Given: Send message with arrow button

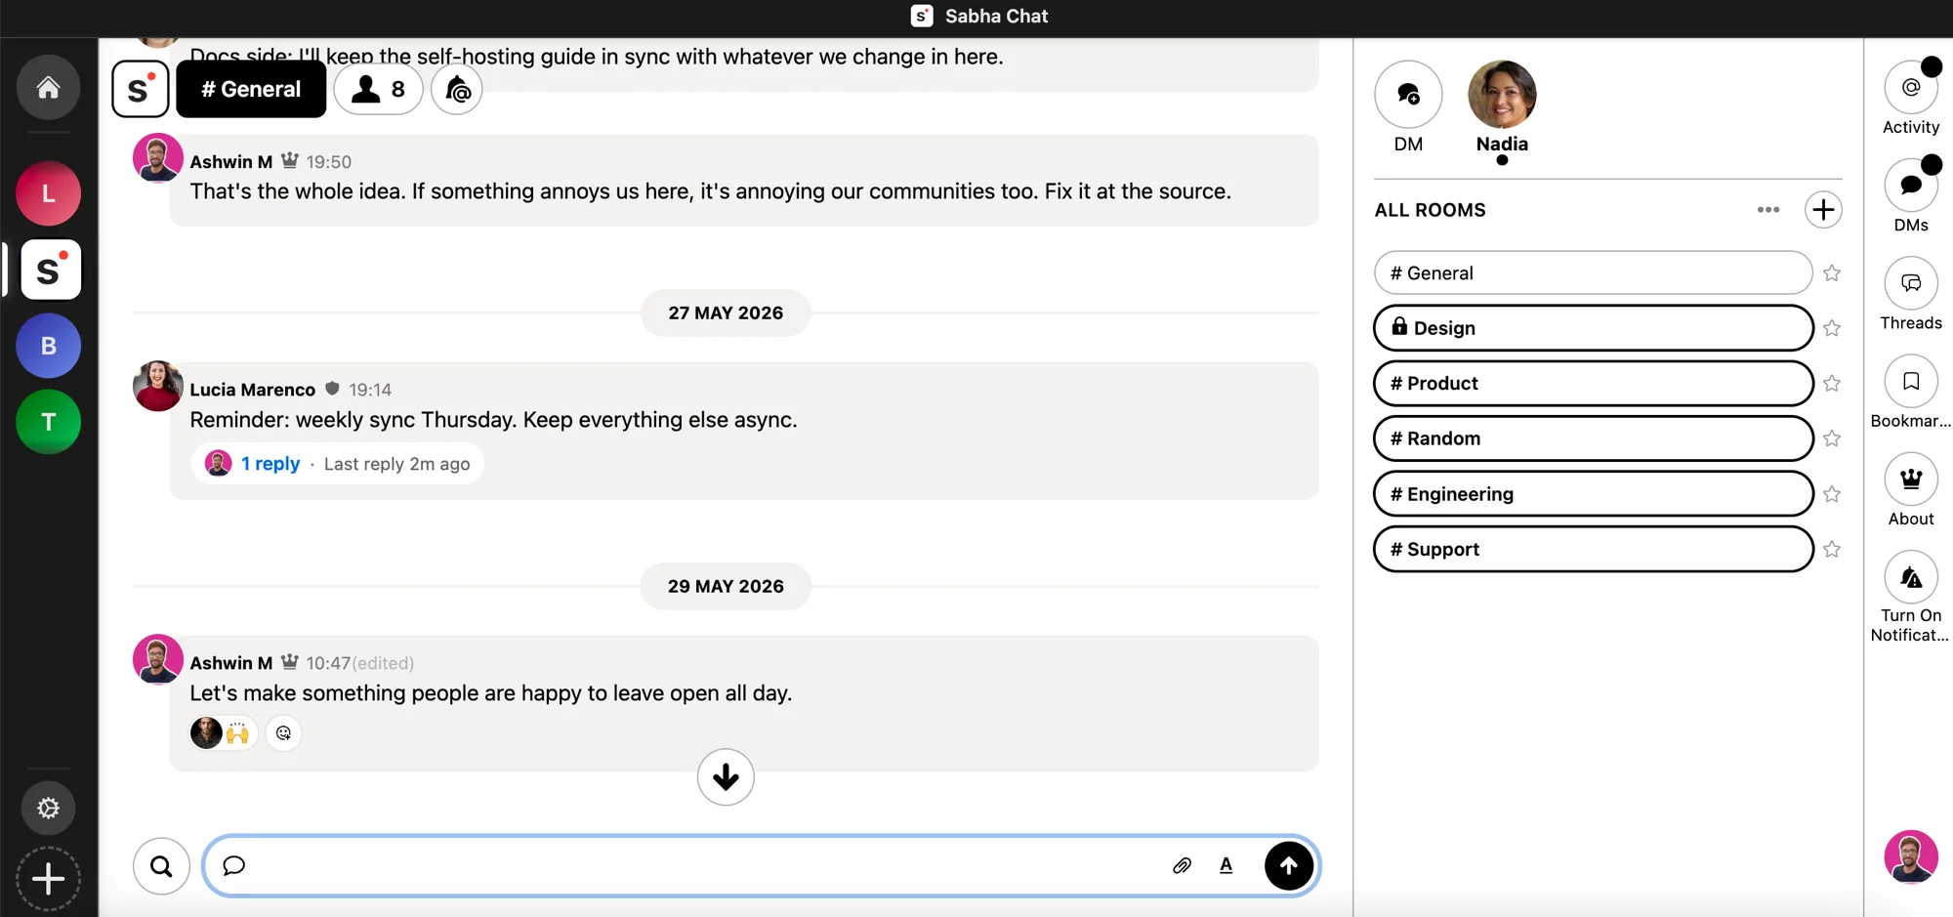Looking at the screenshot, I should pos(1289,865).
